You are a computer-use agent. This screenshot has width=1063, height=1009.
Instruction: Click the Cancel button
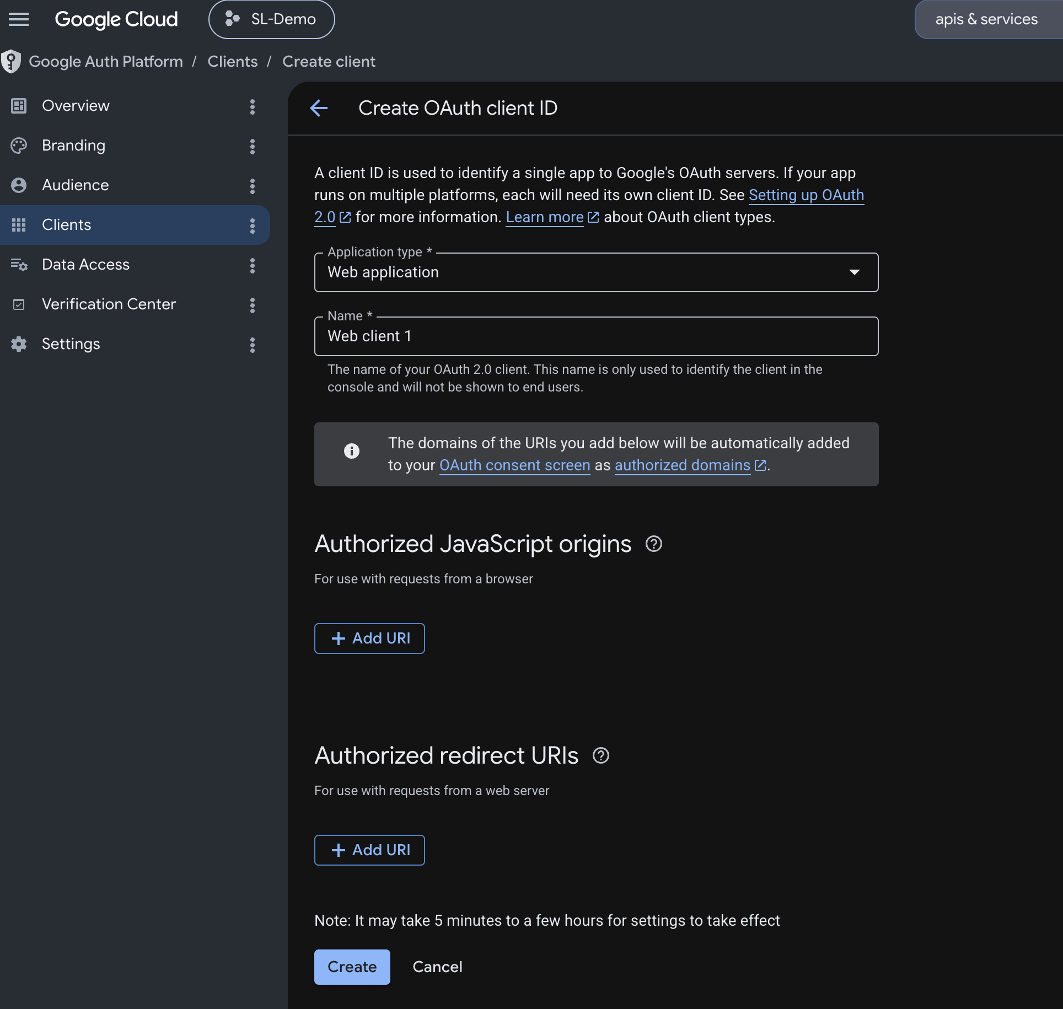click(437, 967)
